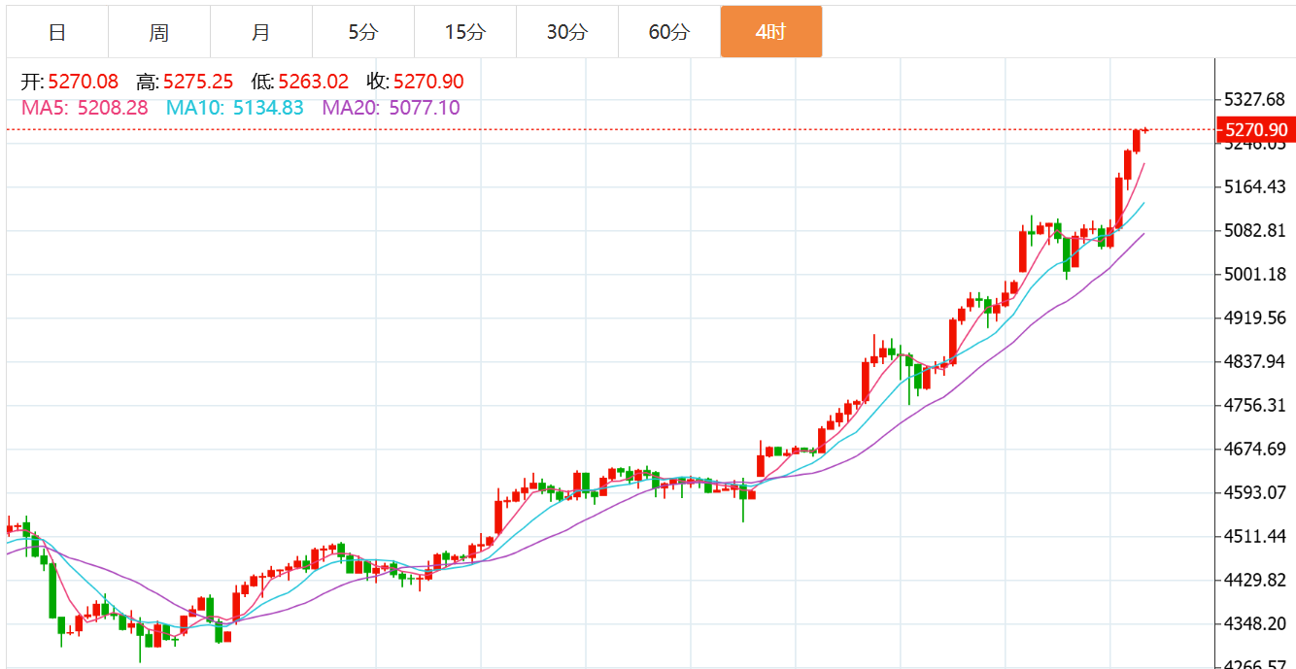Select the MA10 moving average label
Image resolution: width=1296 pixels, height=669 pixels.
tap(234, 108)
